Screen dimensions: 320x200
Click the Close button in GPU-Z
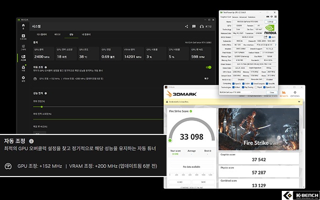click(272, 92)
